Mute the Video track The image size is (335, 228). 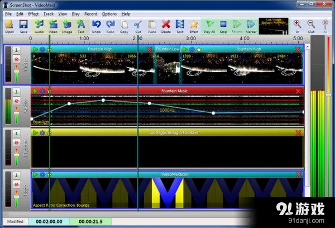(x=16, y=59)
